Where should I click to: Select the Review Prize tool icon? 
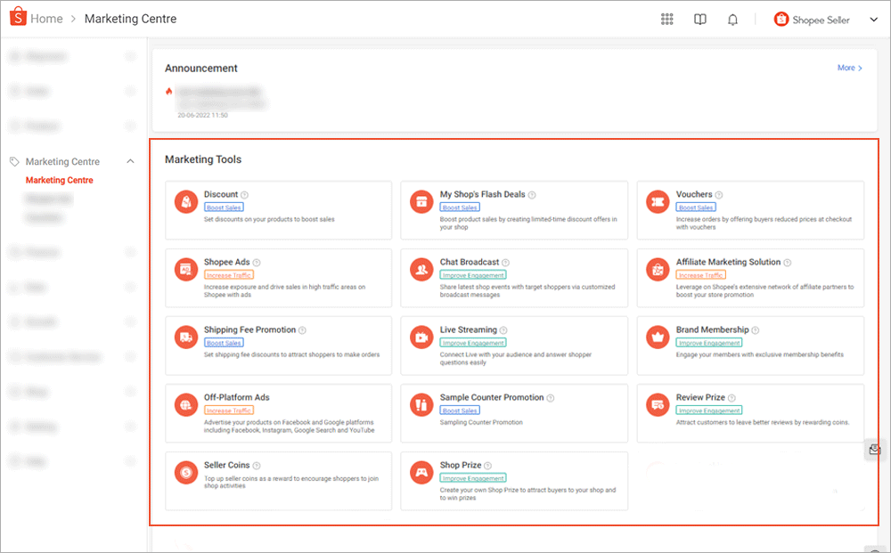[x=657, y=405]
